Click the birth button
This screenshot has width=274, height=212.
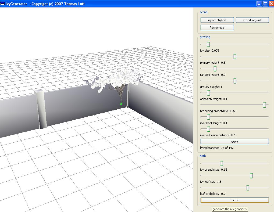click(234, 200)
